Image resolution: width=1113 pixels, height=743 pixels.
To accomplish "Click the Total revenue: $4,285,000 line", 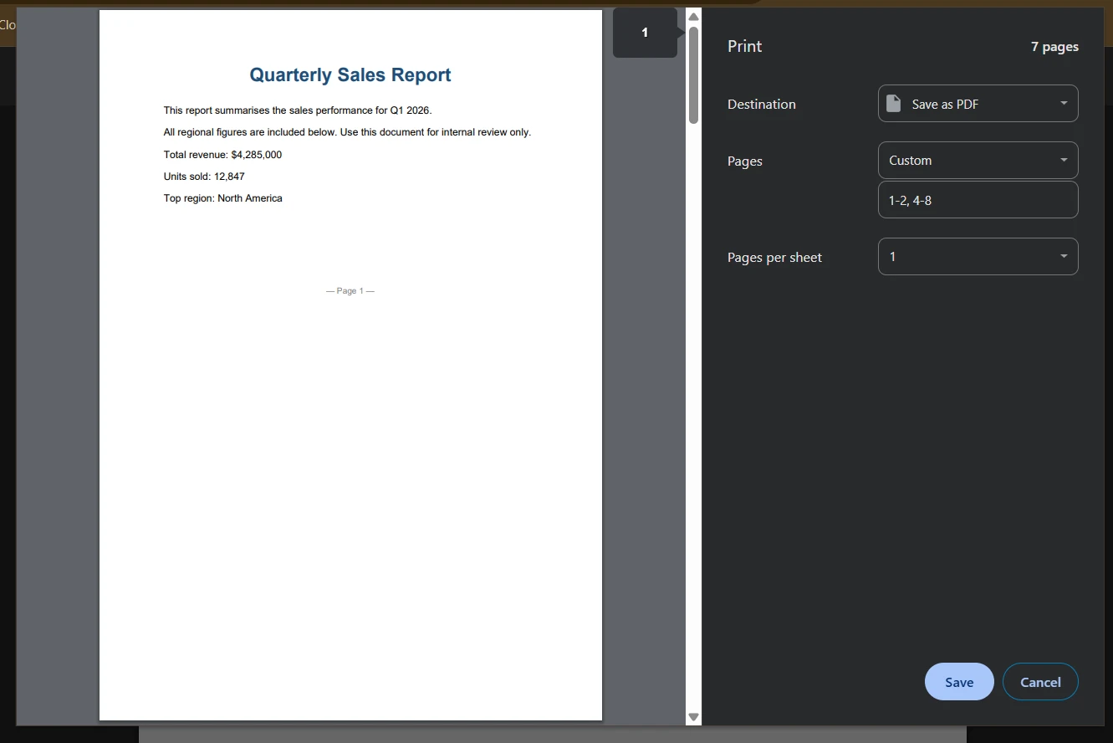I will tap(222, 155).
